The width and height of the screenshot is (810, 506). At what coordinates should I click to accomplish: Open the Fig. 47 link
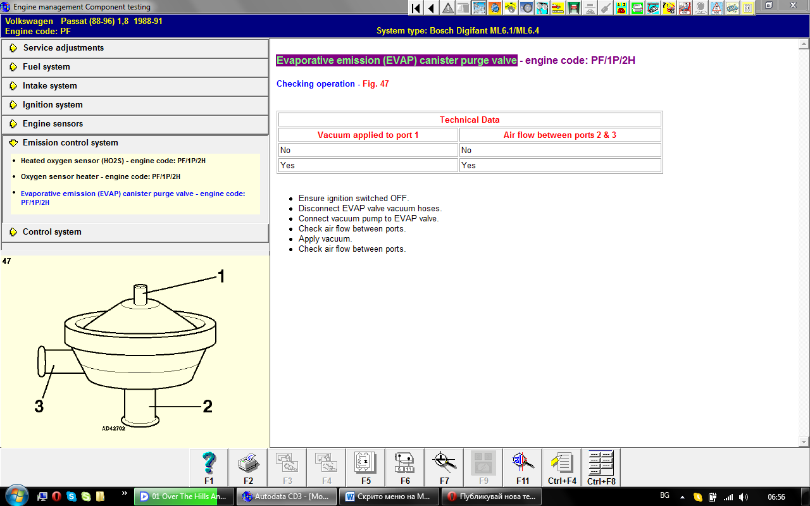point(375,84)
